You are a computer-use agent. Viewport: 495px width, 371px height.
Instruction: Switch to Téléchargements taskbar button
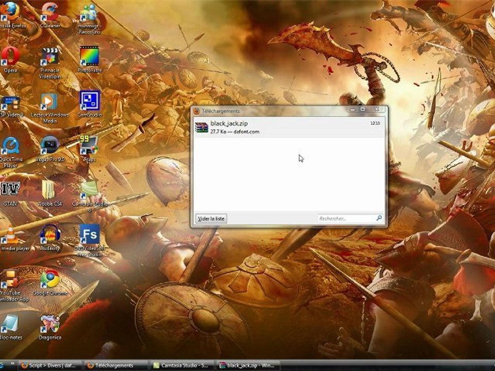click(x=115, y=365)
